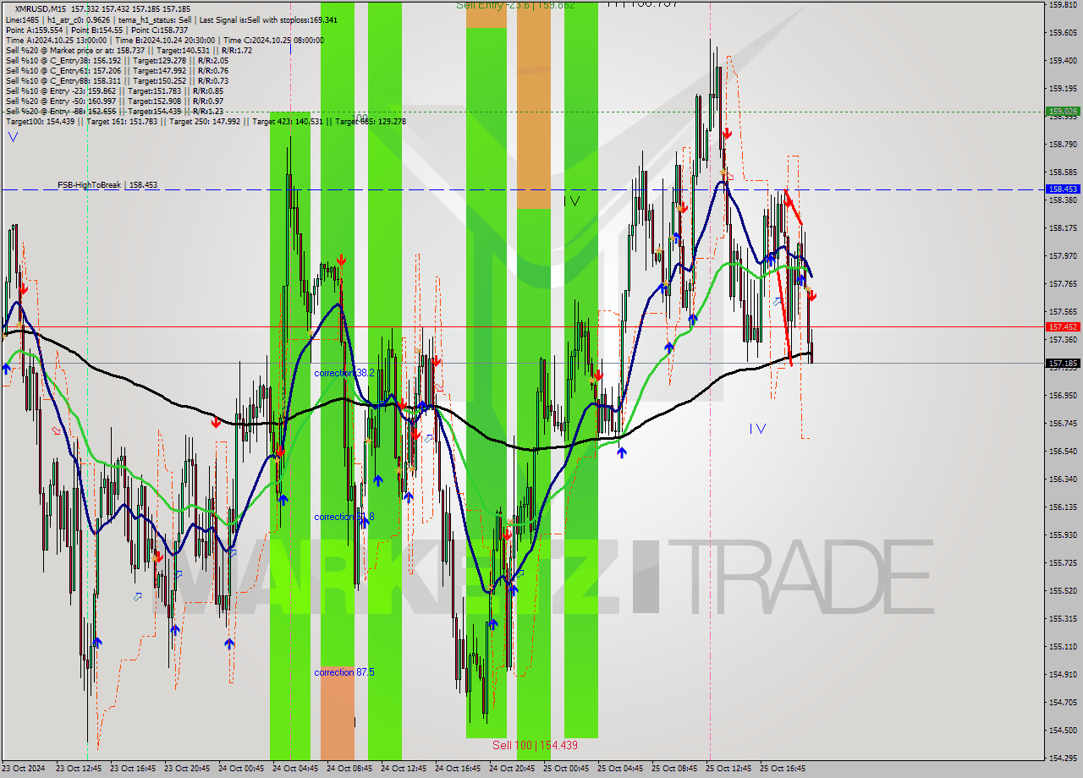This screenshot has height=778, width=1083.
Task: Click the correction 61.8 label
Action: click(344, 517)
